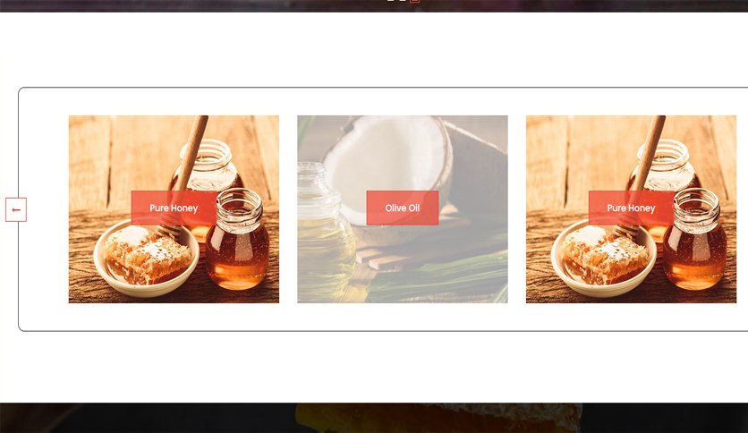Screen dimensions: 748x433
Task: Click the honeycomb bowl in the left card
Action: [x=147, y=260]
